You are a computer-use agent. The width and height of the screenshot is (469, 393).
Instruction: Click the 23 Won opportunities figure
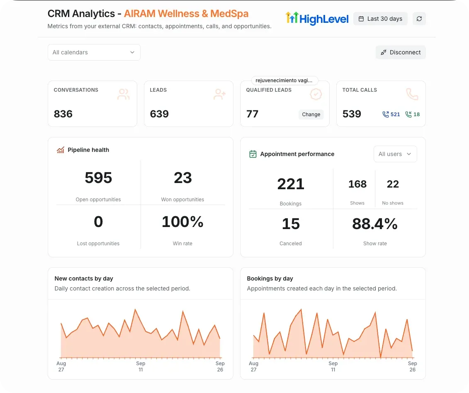pos(183,178)
